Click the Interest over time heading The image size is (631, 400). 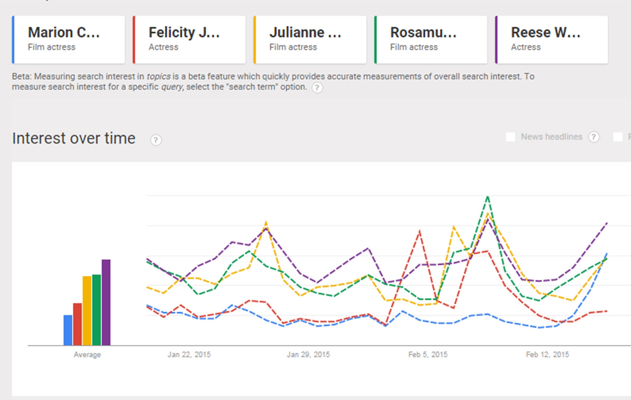point(74,138)
